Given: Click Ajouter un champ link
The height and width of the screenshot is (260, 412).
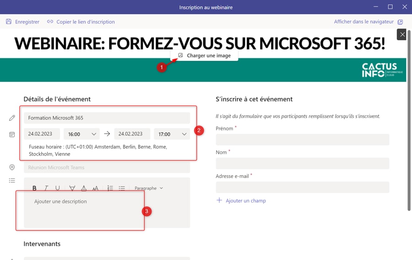Looking at the screenshot, I should (x=246, y=200).
